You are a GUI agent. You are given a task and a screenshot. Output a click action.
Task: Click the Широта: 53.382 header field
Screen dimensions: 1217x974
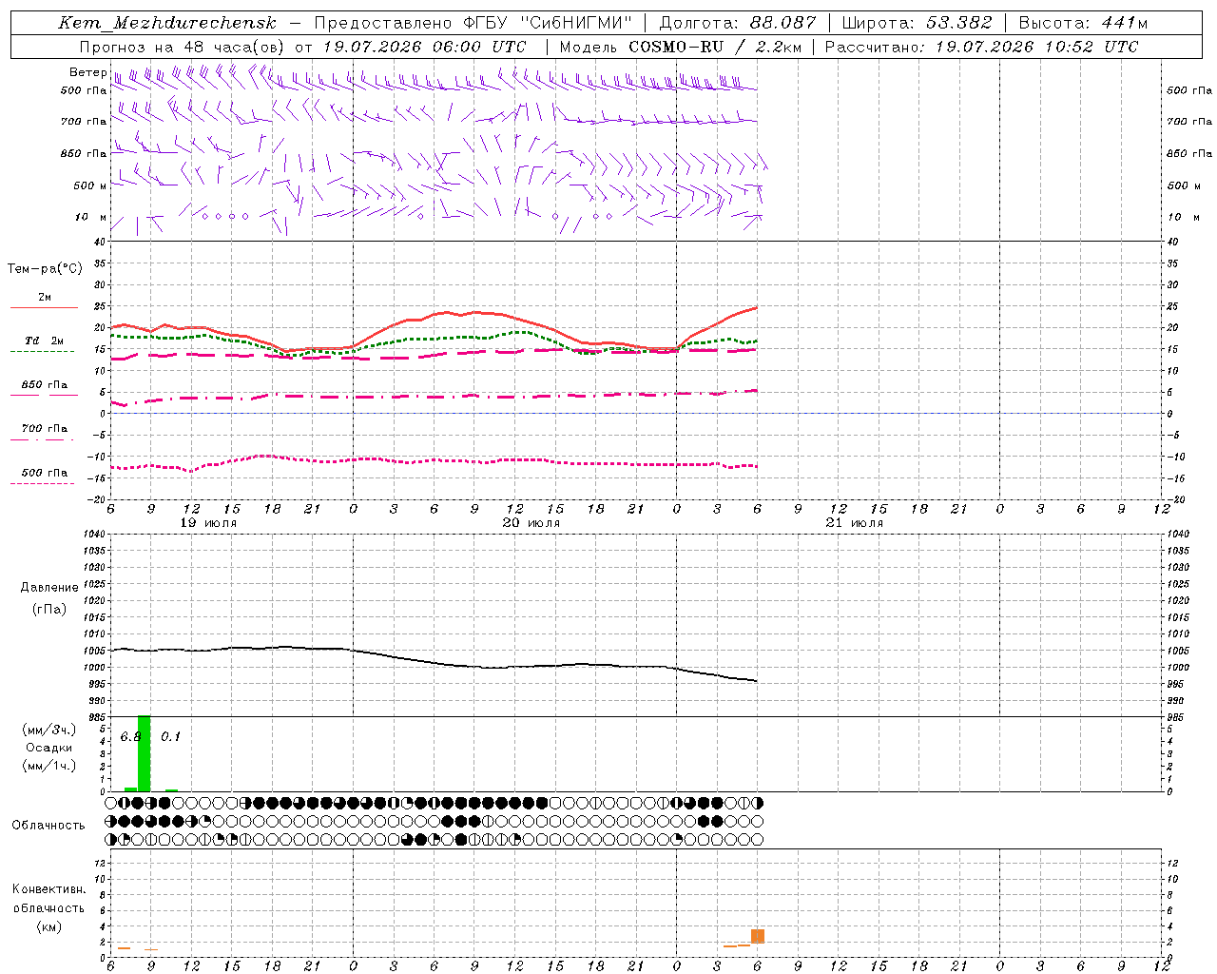click(x=917, y=23)
